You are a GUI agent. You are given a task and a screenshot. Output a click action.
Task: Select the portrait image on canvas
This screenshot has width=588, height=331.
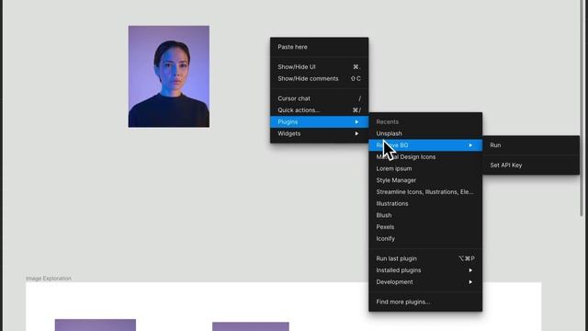(169, 76)
